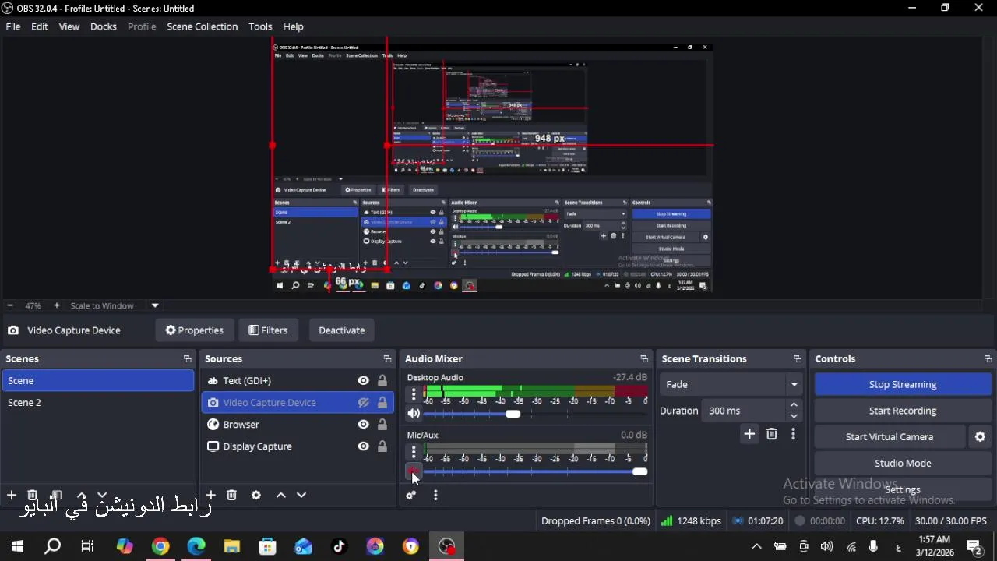This screenshot has height=561, width=997.
Task: Open Microsoft Edge from taskbar
Action: [196, 547]
